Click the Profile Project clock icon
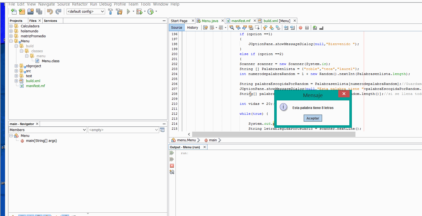422x216 pixels. coord(151,12)
